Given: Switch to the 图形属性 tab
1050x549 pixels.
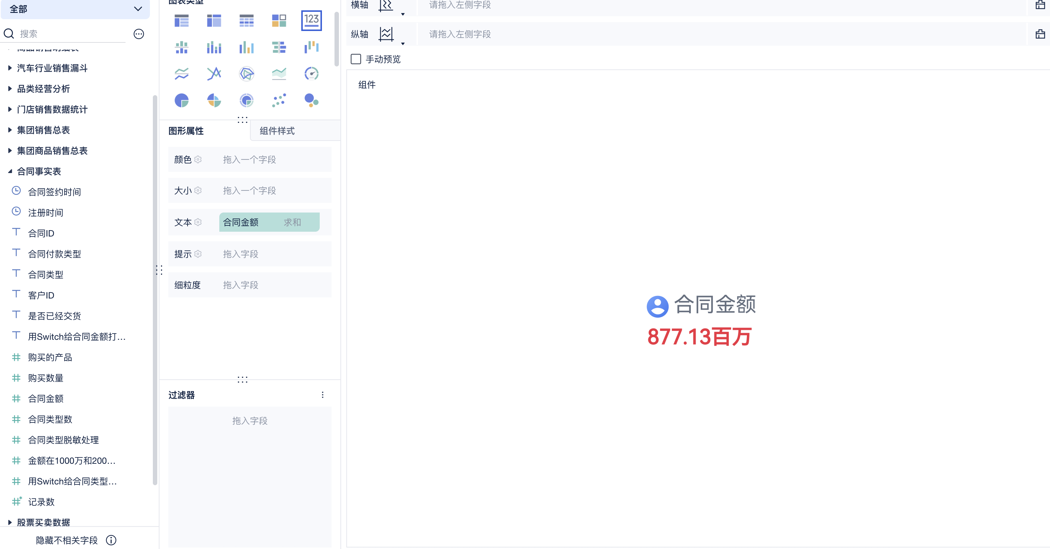Looking at the screenshot, I should pyautogui.click(x=186, y=131).
